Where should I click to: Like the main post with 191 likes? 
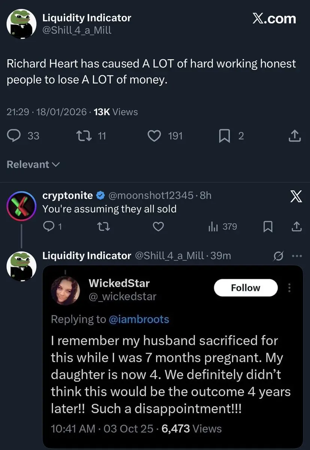coord(154,135)
